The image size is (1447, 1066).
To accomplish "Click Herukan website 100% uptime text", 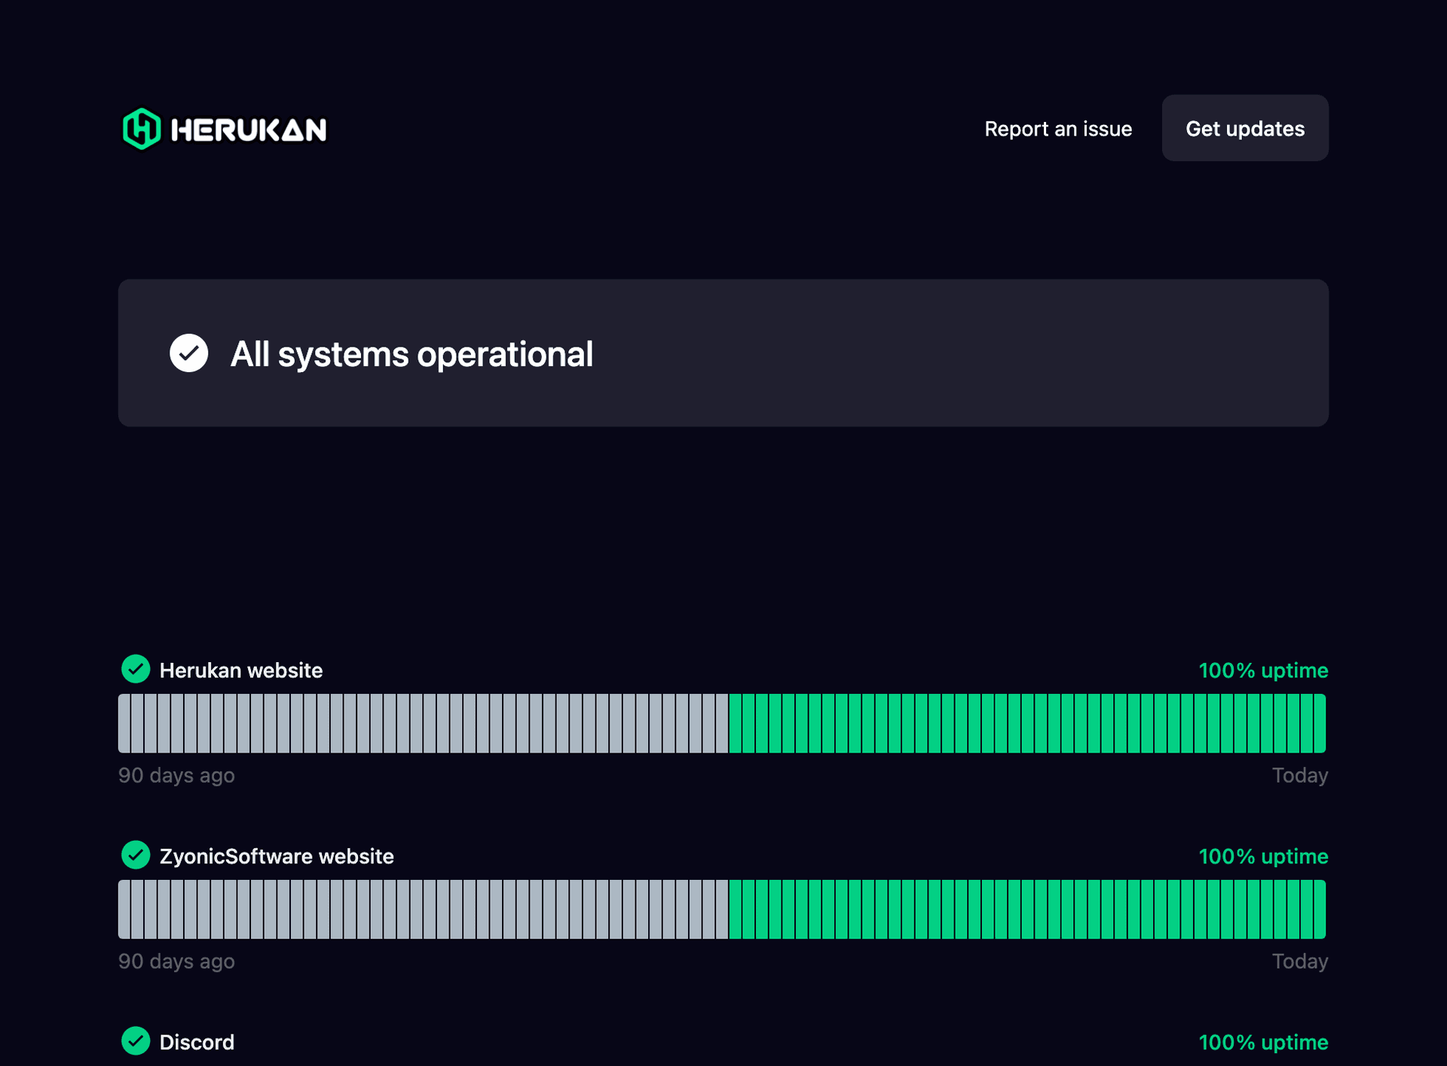I will coord(1262,670).
